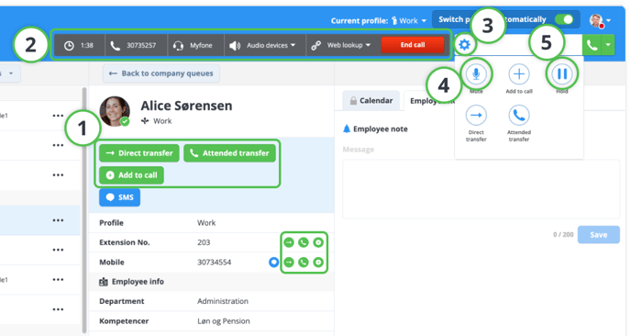Click the Attended transfer phone icon in popup
This screenshot has height=336, width=631.
(x=519, y=116)
